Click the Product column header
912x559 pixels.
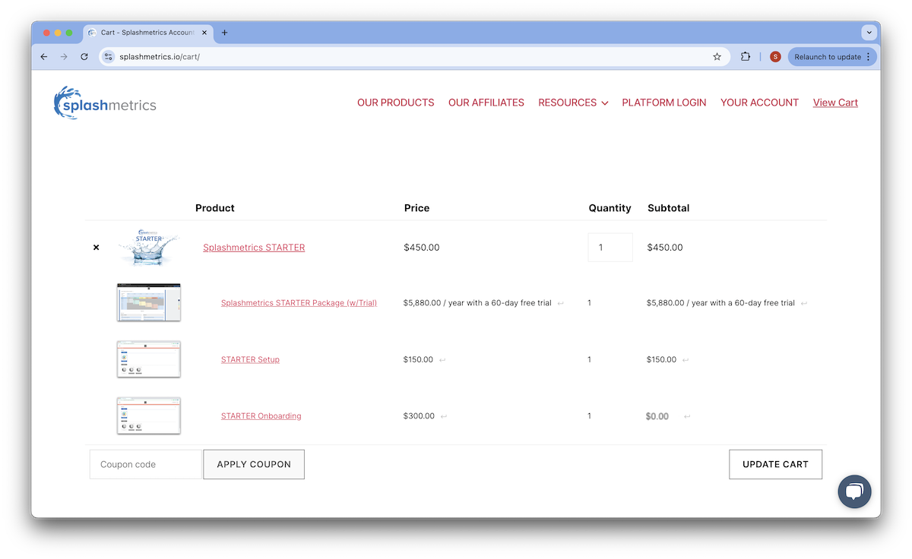point(215,208)
